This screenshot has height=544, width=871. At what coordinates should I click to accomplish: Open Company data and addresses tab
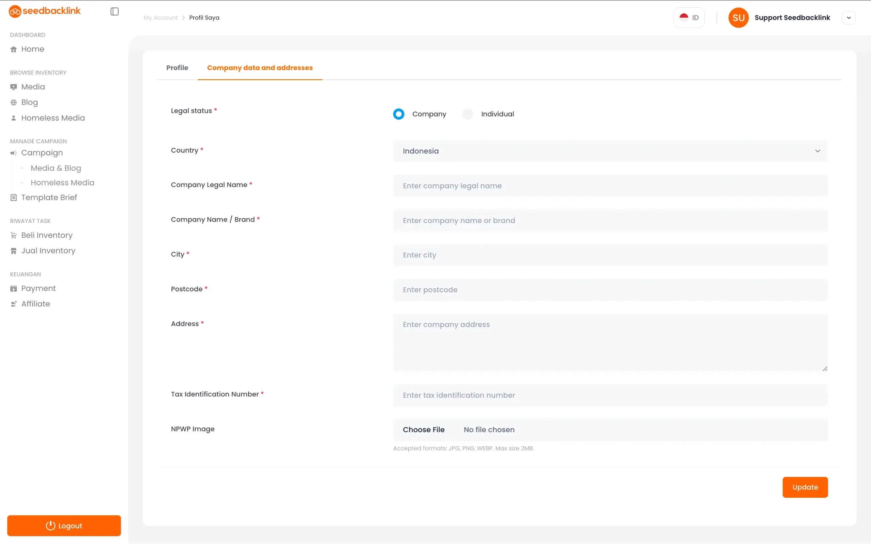[x=260, y=68]
